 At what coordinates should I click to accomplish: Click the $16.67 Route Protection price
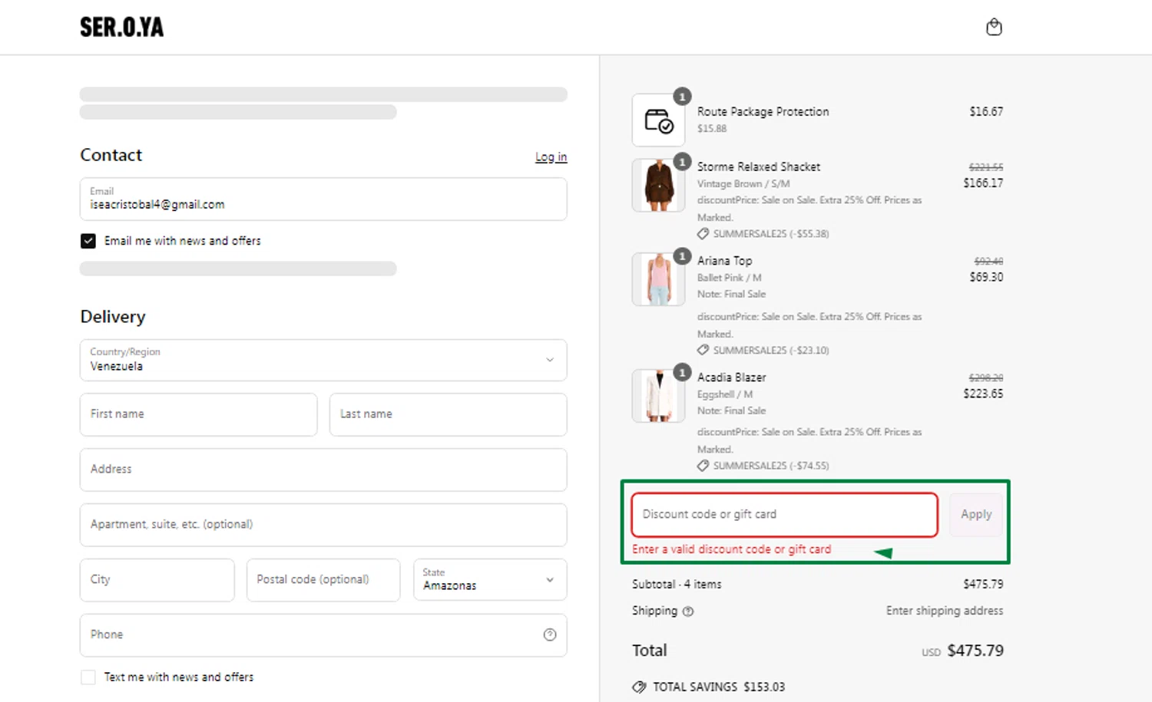tap(986, 111)
